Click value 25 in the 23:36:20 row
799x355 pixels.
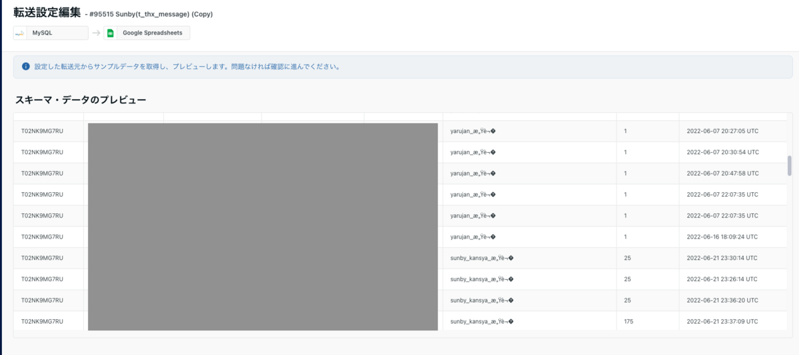coord(627,300)
